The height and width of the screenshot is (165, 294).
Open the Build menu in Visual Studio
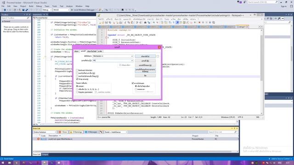[x=31, y=6]
